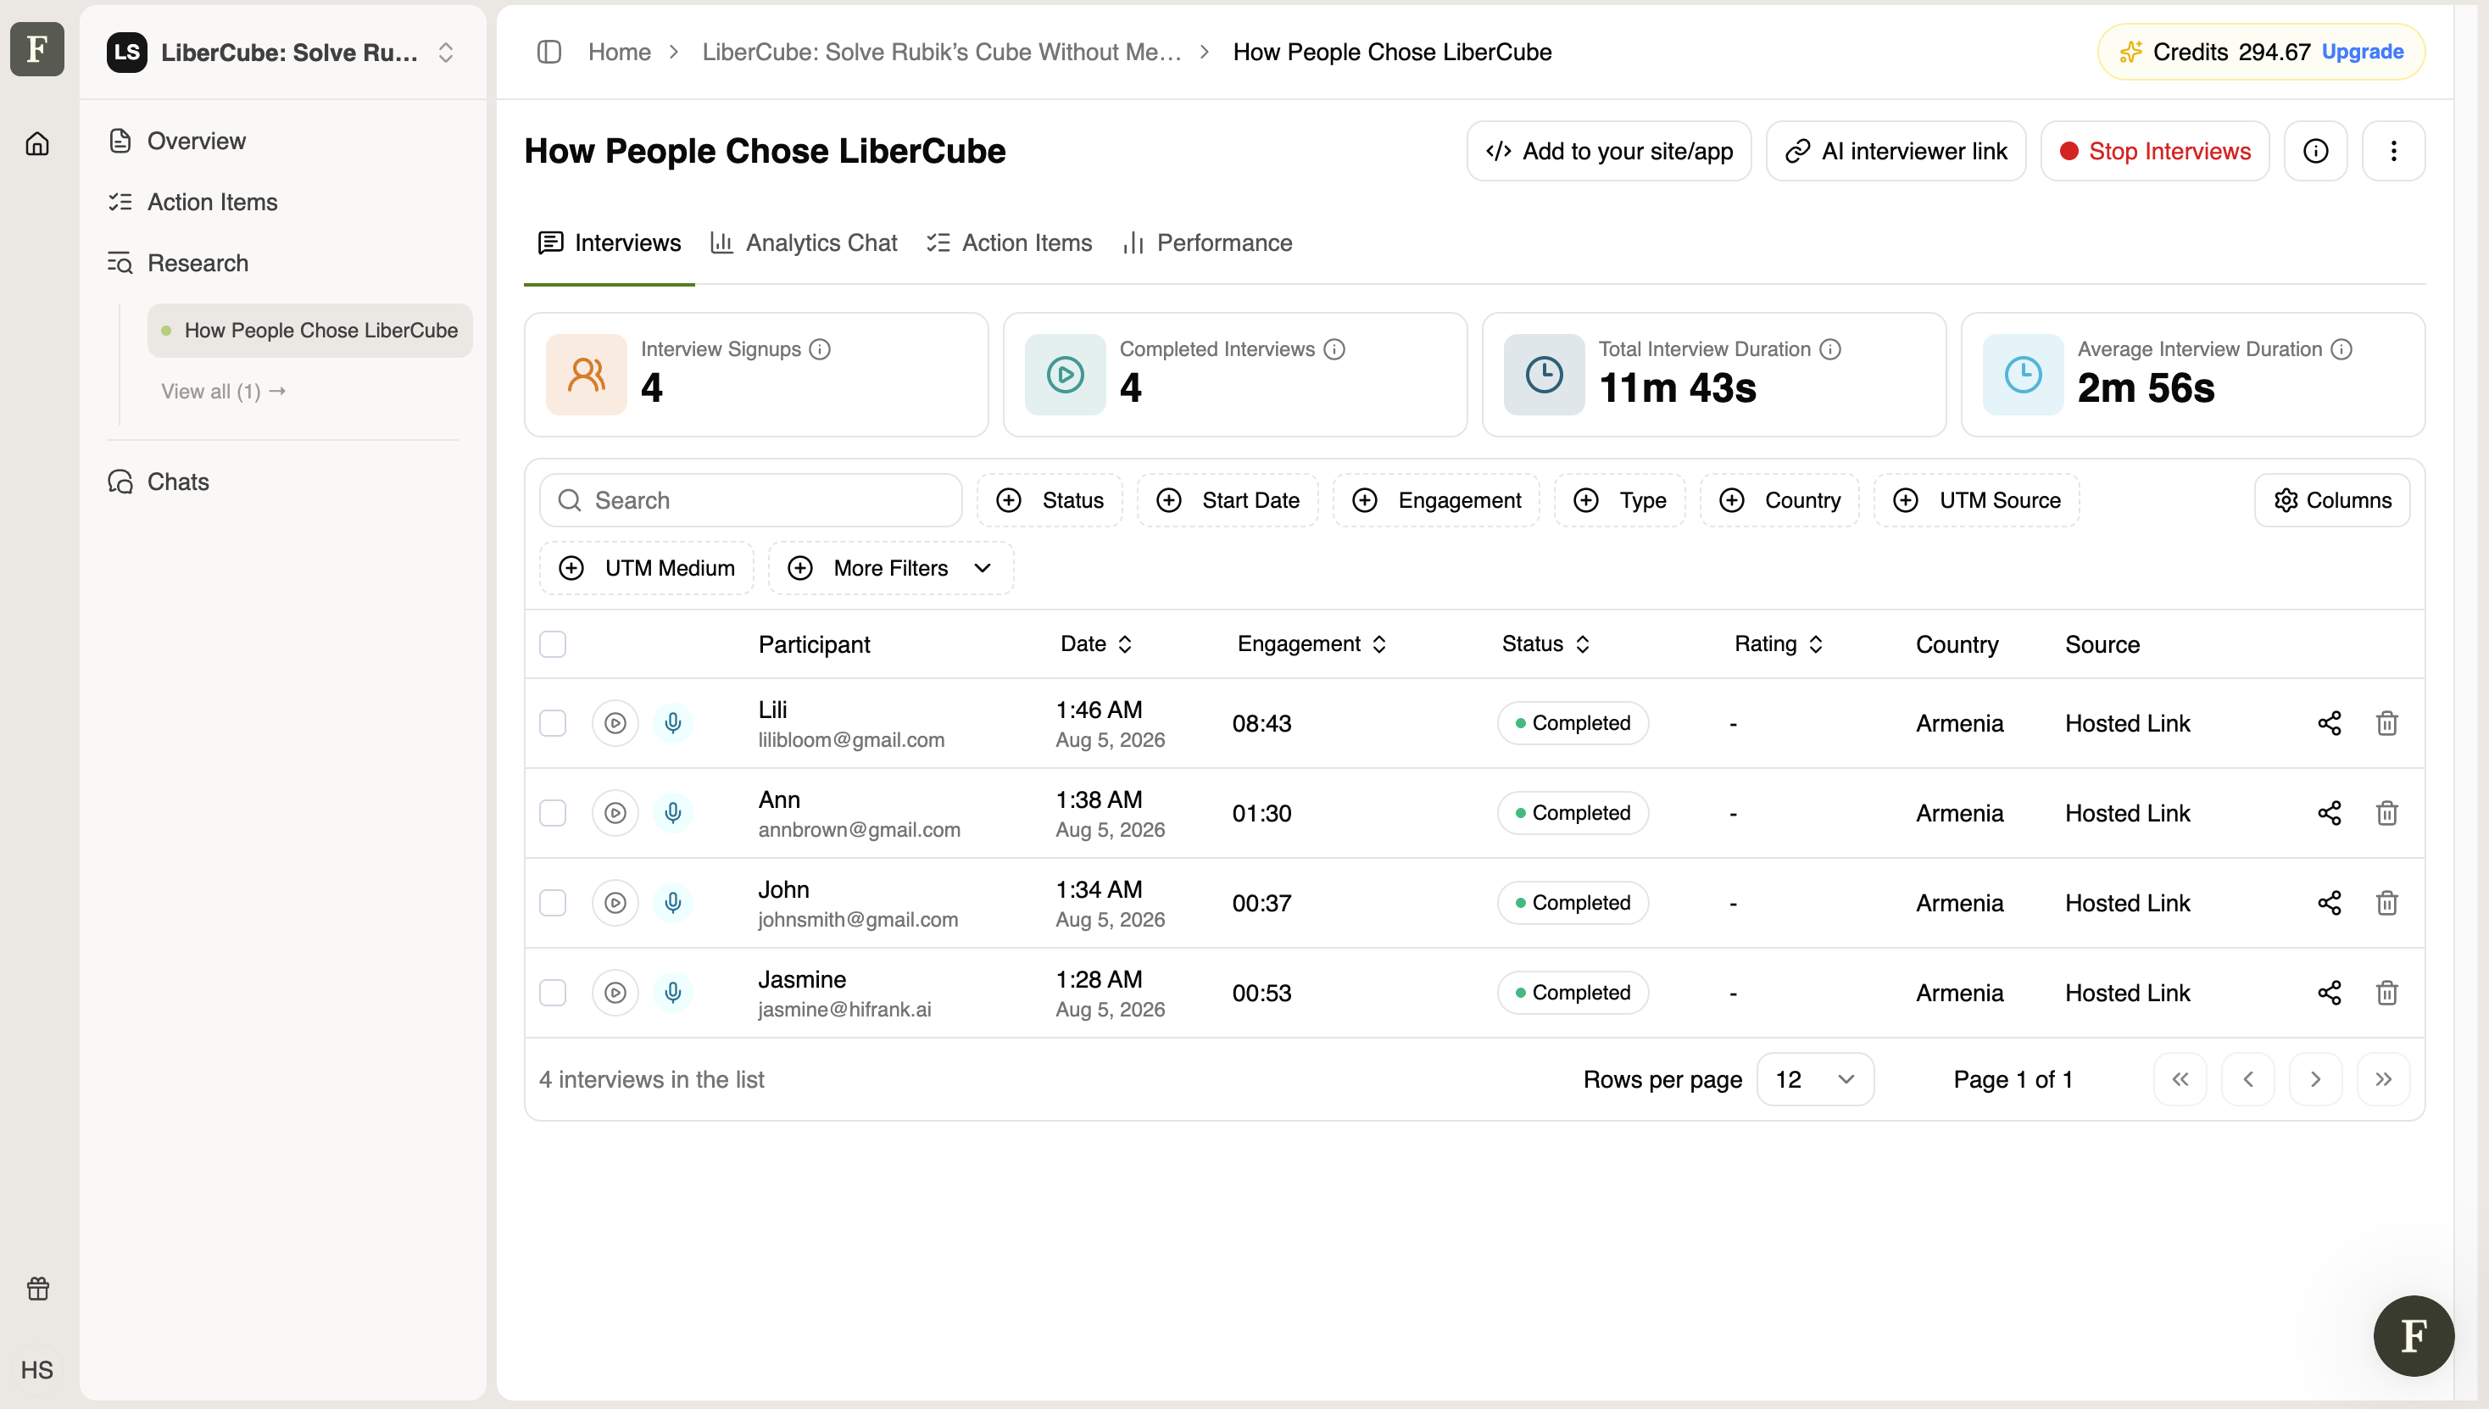2489x1409 pixels.
Task: Check the box for Ann's row
Action: (x=553, y=813)
